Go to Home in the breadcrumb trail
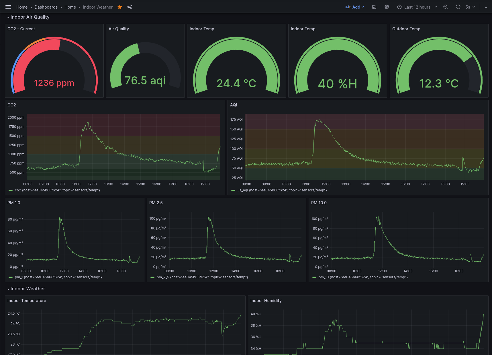 22,7
